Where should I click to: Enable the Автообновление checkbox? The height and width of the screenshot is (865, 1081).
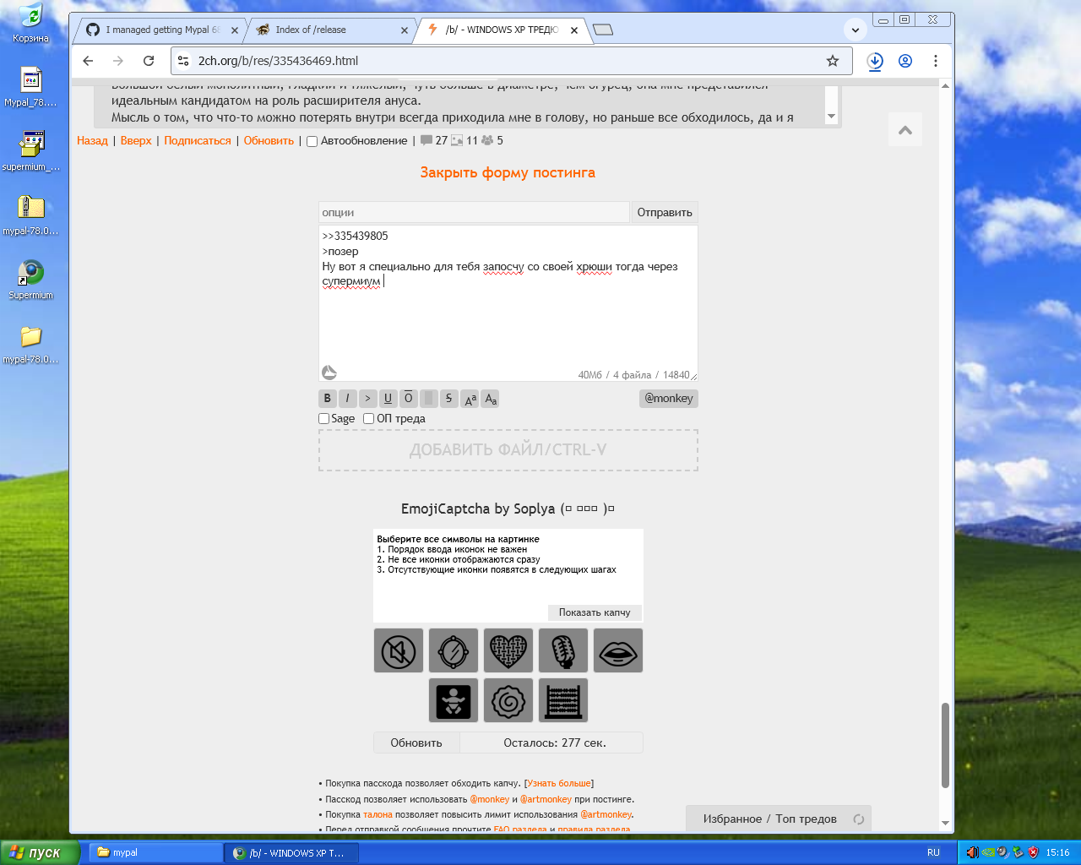[312, 141]
